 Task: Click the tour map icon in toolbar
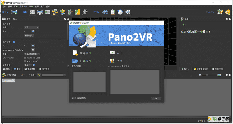[x=62, y=12]
